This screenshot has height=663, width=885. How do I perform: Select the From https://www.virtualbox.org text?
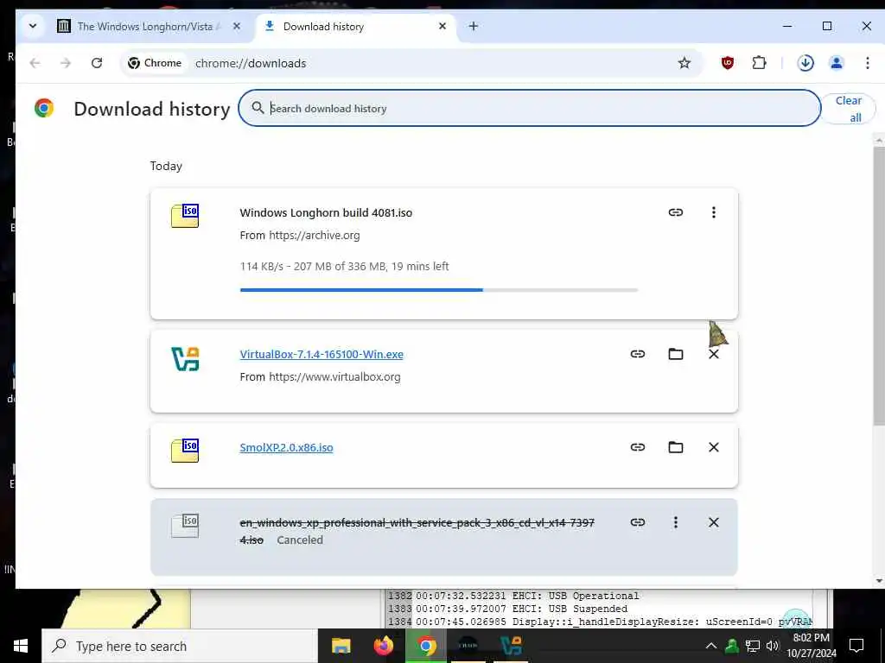tap(320, 376)
